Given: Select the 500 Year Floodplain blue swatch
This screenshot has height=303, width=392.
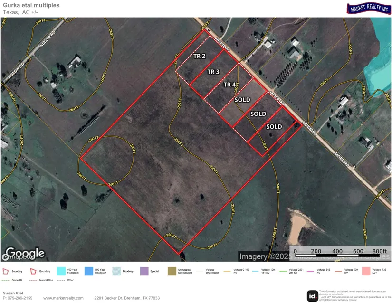Looking at the screenshot, I should click(x=89, y=271).
